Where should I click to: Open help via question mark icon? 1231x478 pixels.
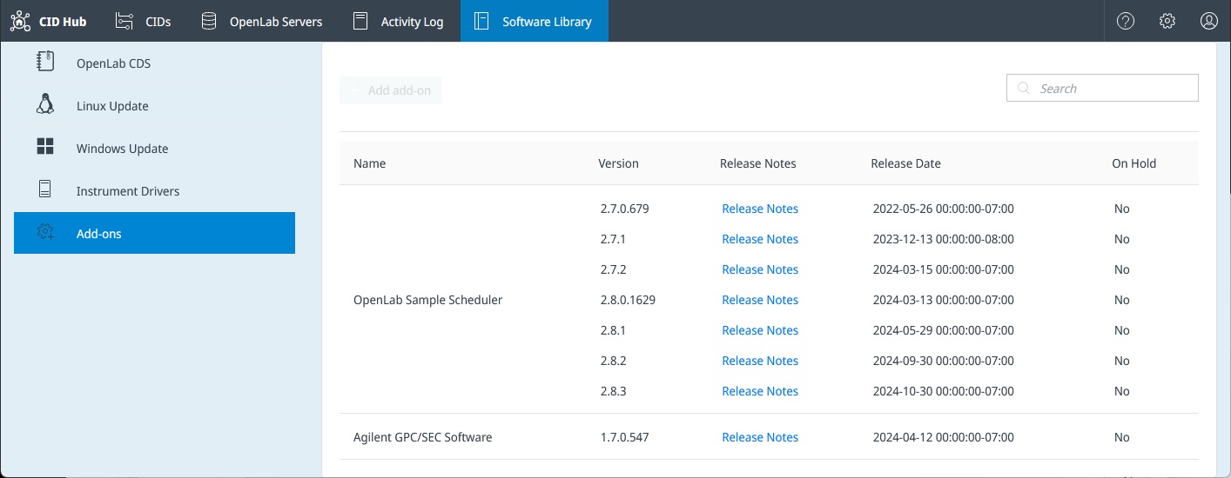click(x=1126, y=21)
